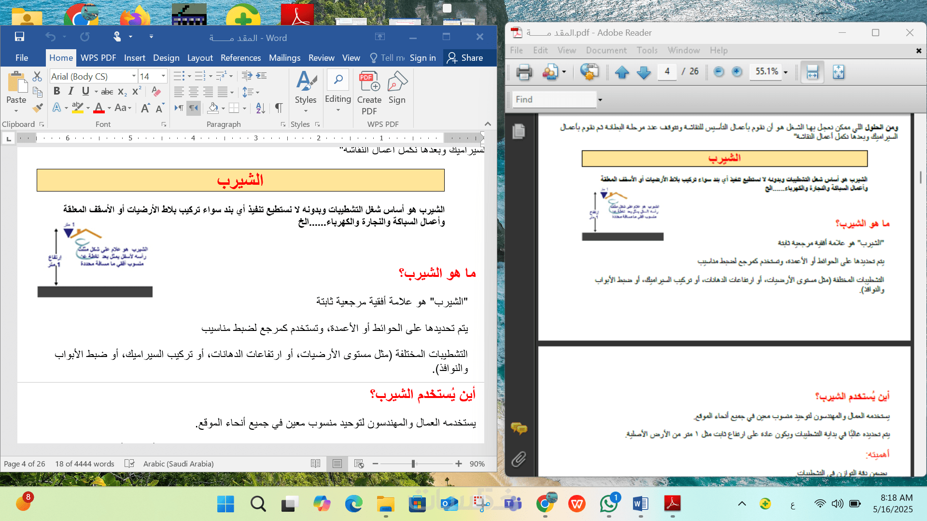927x521 pixels.
Task: Expand the Adobe Reader zoom percentage dropdown
Action: tap(786, 72)
